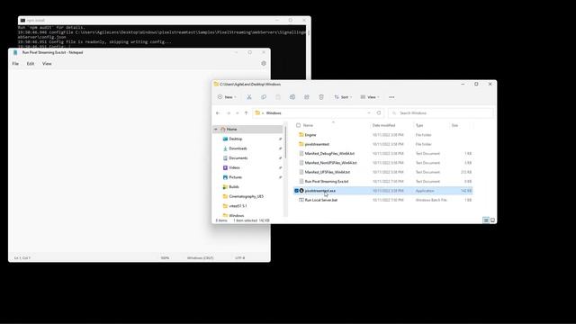
Task: Select Manifest_UFSFiles_Win64.txt file
Action: (x=328, y=172)
